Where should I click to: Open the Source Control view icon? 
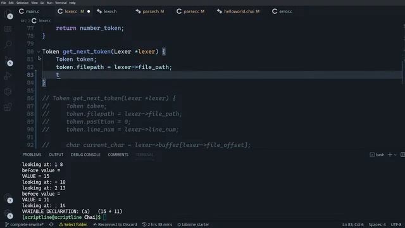pos(8,61)
